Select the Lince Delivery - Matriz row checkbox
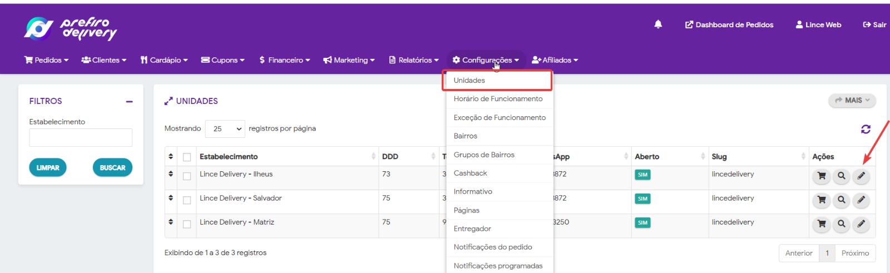 (187, 224)
